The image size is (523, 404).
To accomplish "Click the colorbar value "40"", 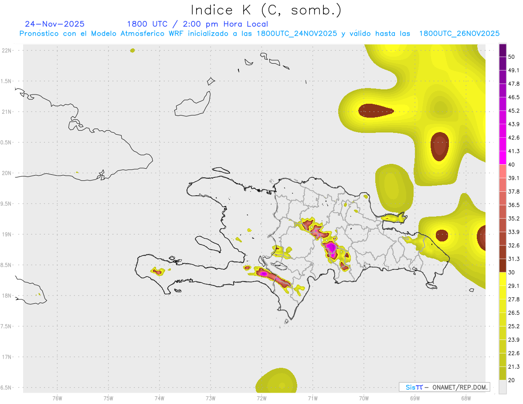I will tap(512, 165).
